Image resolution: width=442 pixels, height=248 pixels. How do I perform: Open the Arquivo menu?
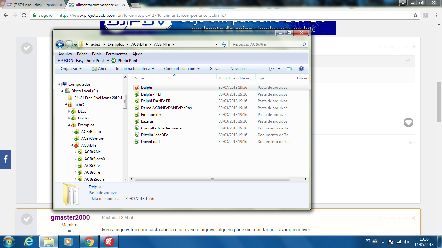click(65, 54)
